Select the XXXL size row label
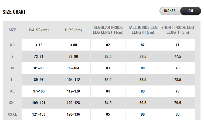This screenshot has height=139, width=204. (x=12, y=115)
